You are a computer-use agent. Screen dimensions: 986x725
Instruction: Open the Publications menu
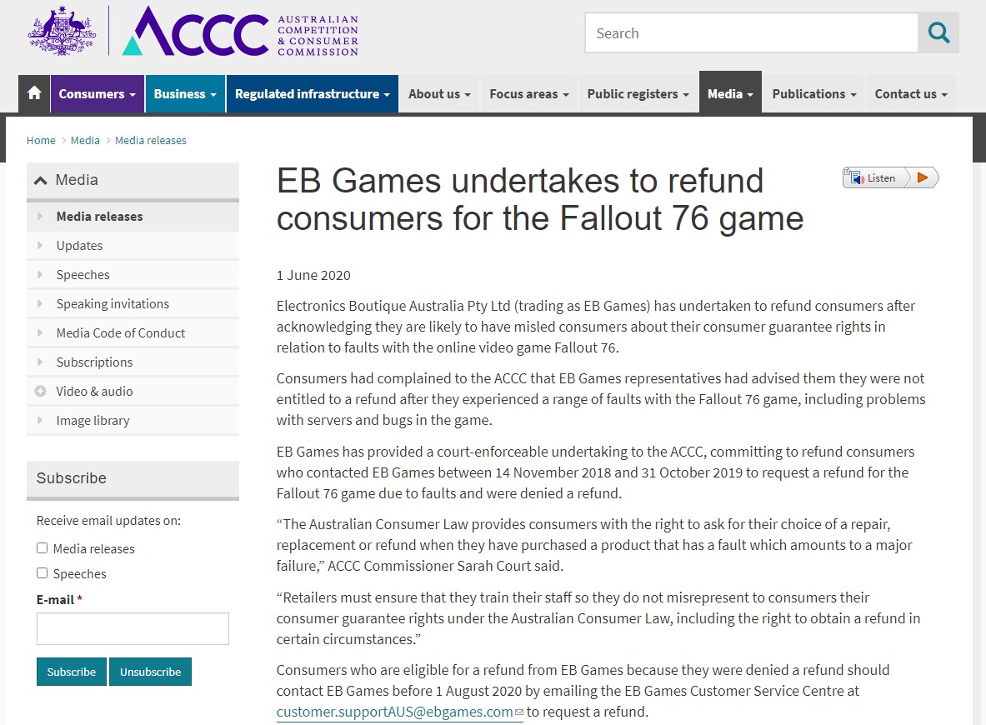[x=813, y=94]
